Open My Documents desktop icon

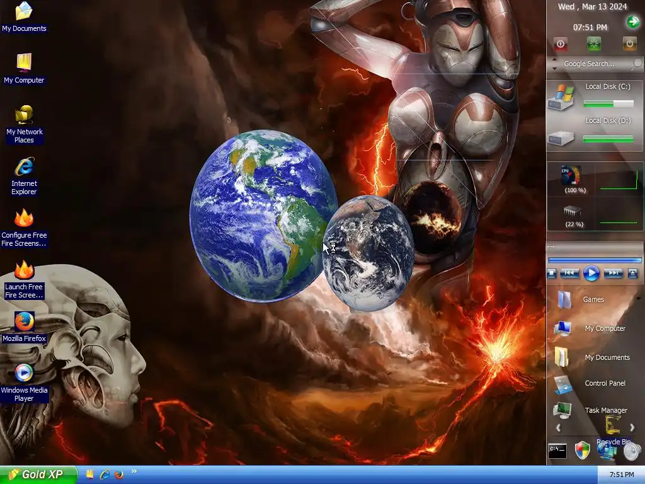click(24, 17)
